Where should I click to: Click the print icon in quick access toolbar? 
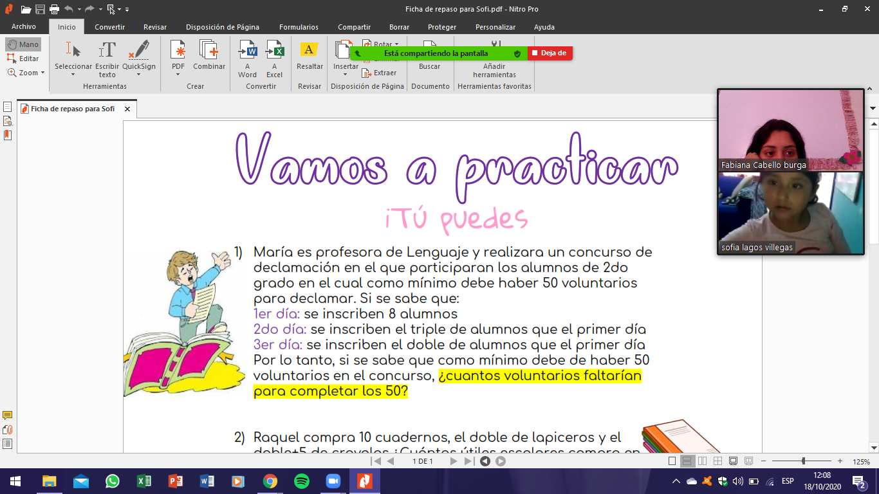pyautogui.click(x=54, y=9)
